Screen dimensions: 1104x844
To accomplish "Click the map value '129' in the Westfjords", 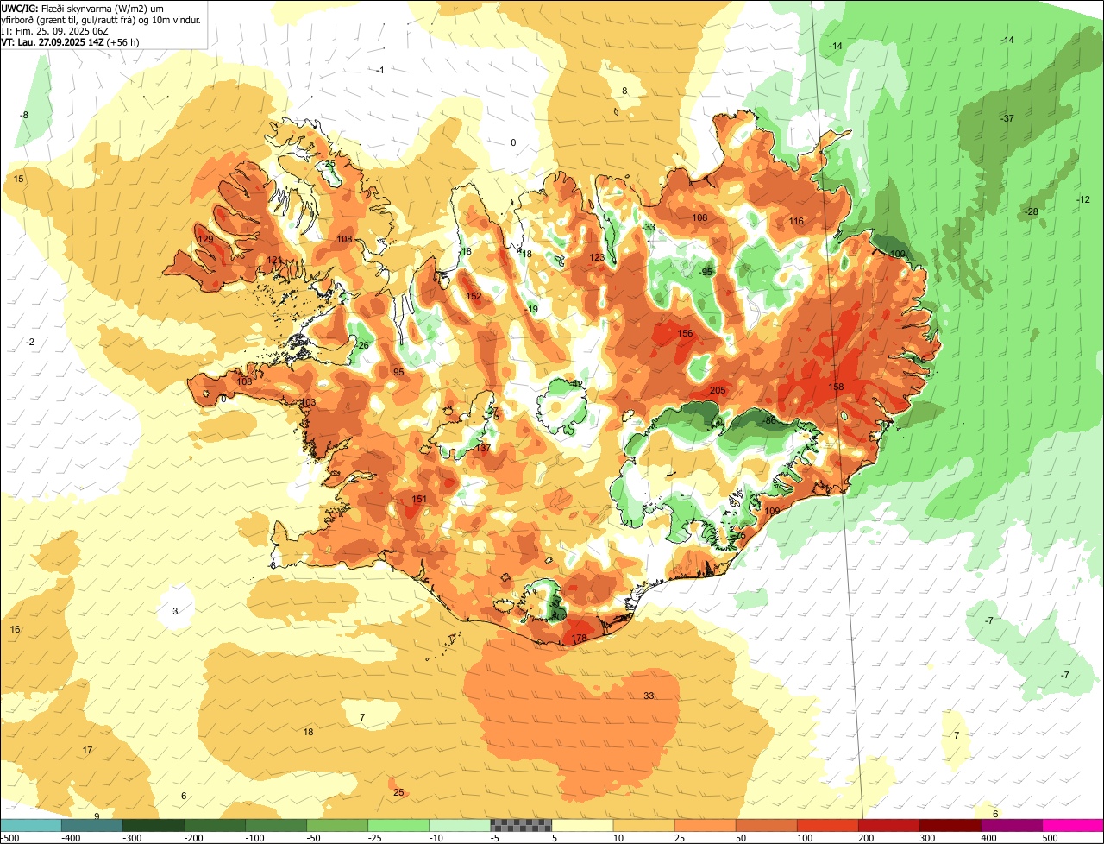I will tap(205, 240).
